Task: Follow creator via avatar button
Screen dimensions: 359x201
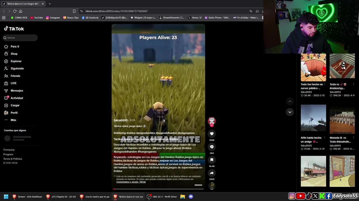Action: coord(212,121)
